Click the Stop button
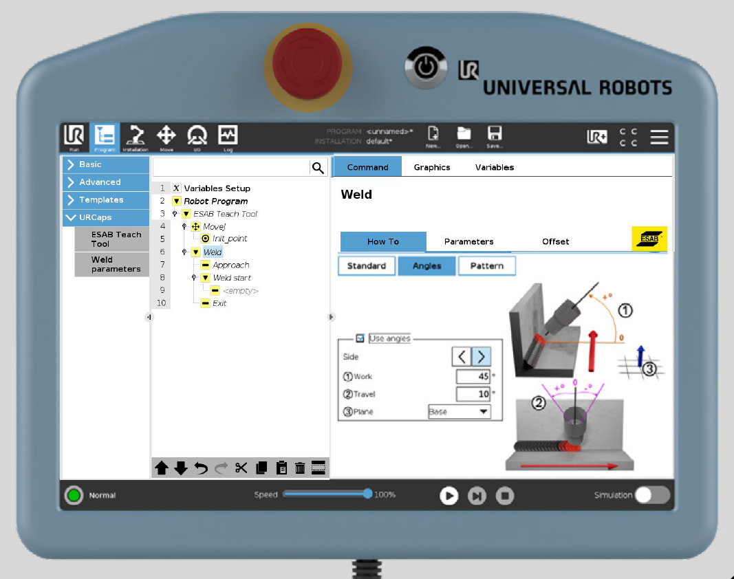 [505, 496]
